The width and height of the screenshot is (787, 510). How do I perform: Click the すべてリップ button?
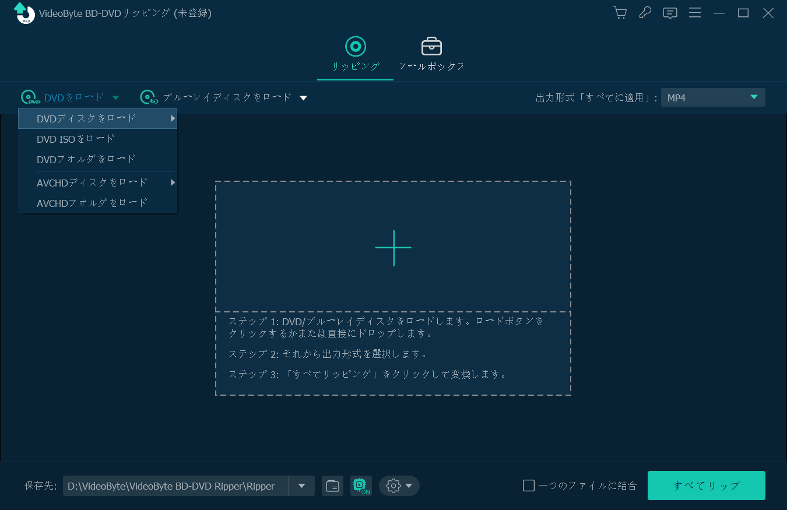tap(706, 485)
